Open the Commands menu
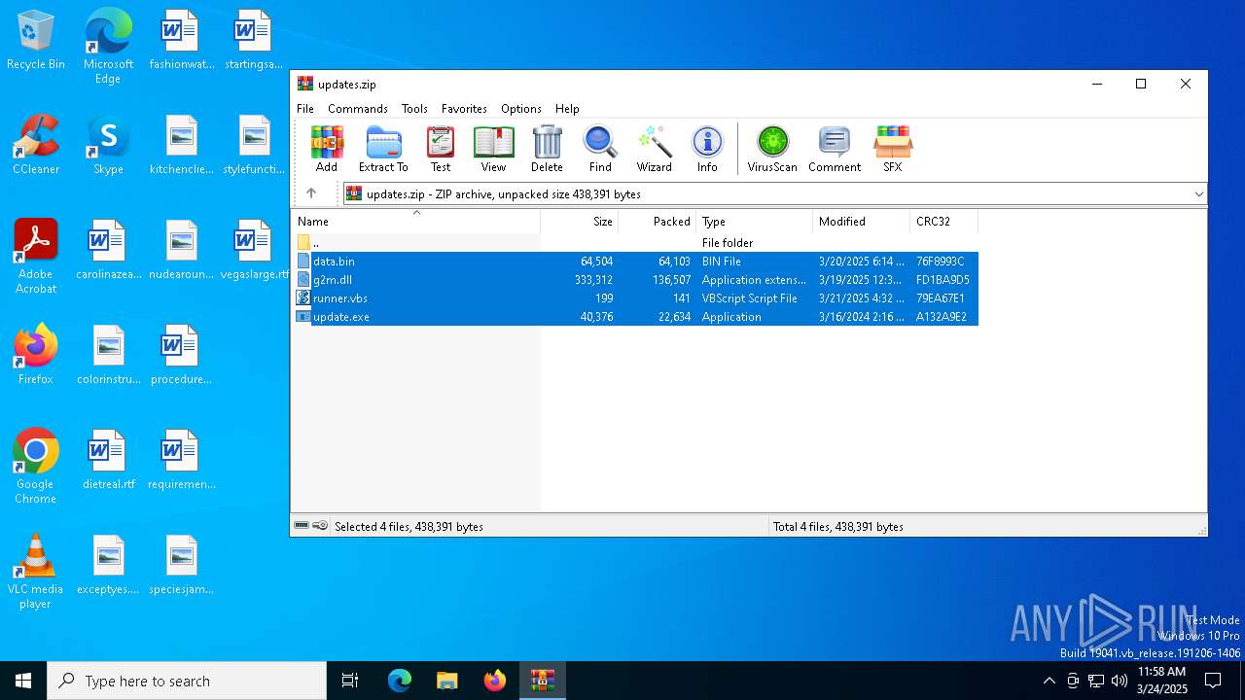Image resolution: width=1245 pixels, height=700 pixels. pos(358,109)
